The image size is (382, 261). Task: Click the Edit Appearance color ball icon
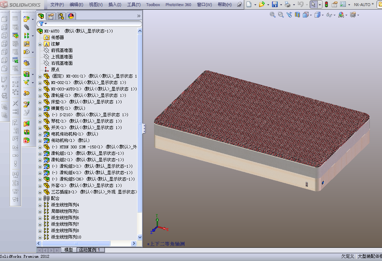point(341,15)
